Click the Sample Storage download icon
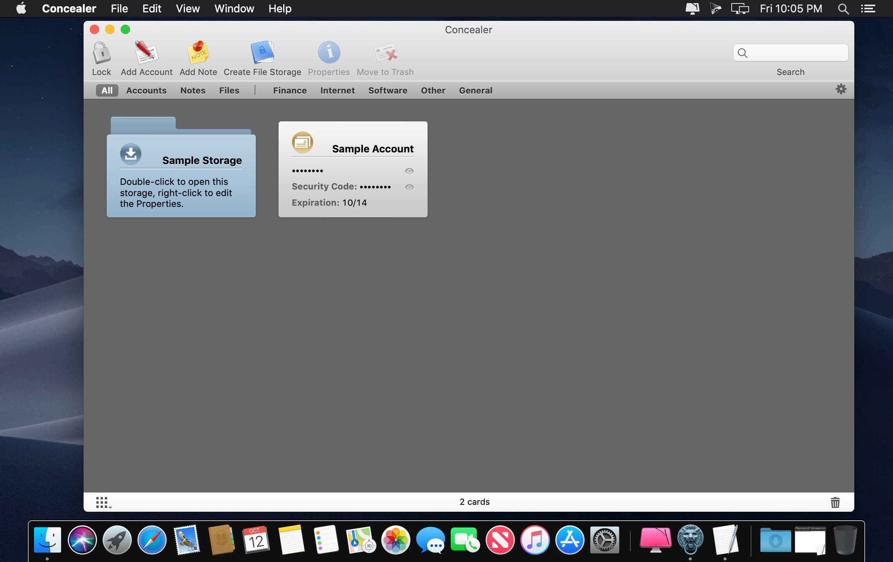 [131, 154]
